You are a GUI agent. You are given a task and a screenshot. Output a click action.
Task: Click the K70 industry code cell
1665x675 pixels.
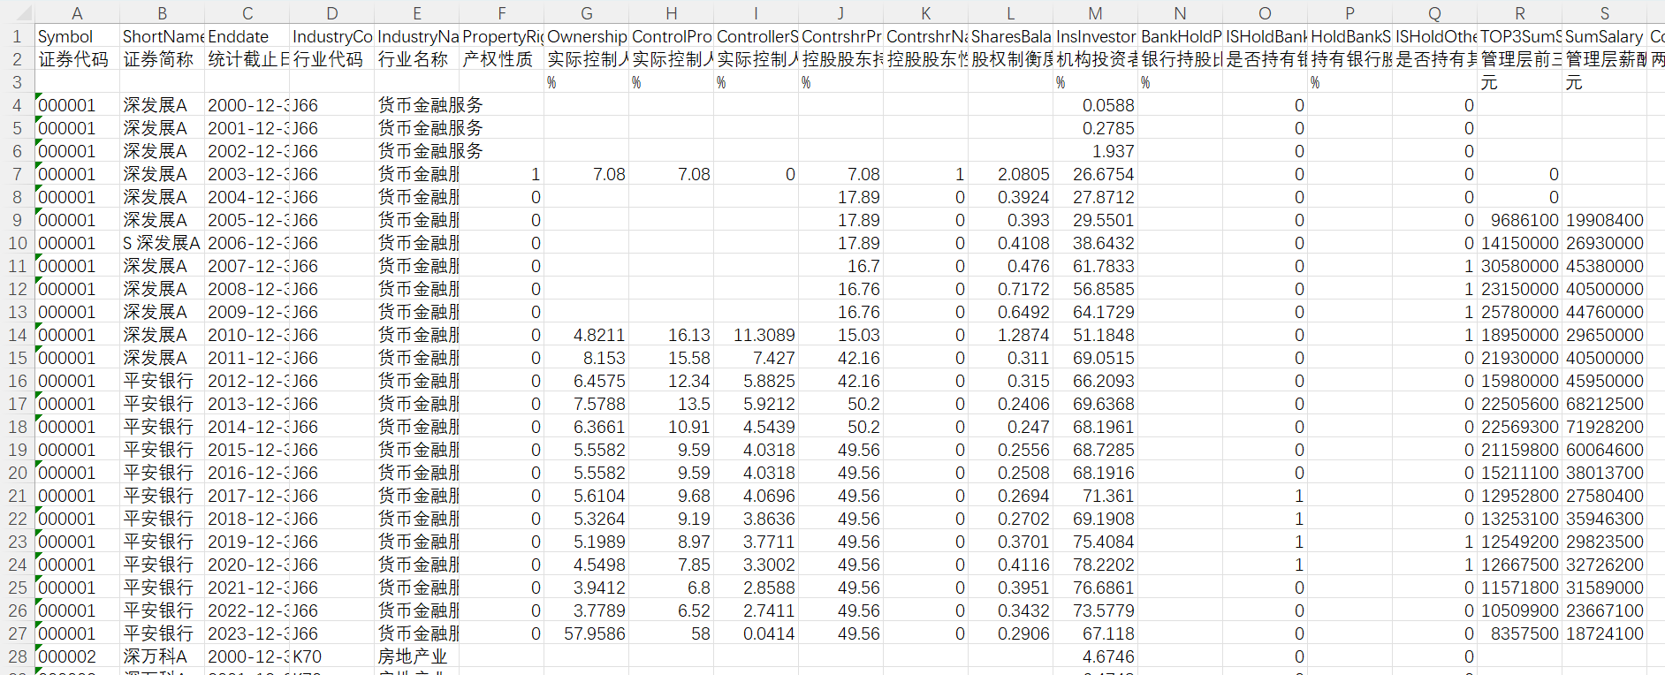(331, 656)
